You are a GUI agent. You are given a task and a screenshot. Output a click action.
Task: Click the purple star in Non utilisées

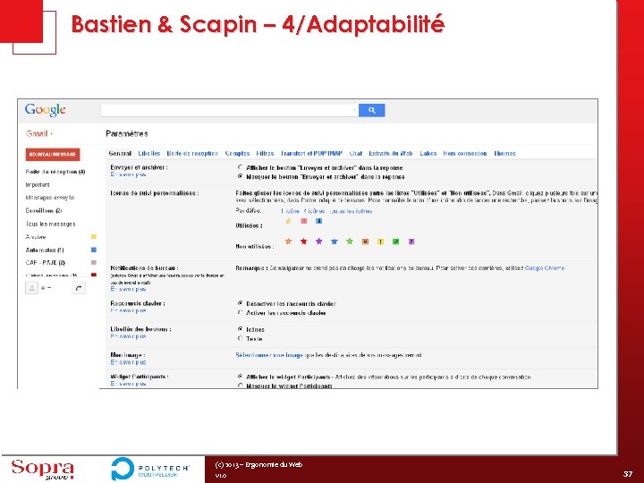click(318, 241)
